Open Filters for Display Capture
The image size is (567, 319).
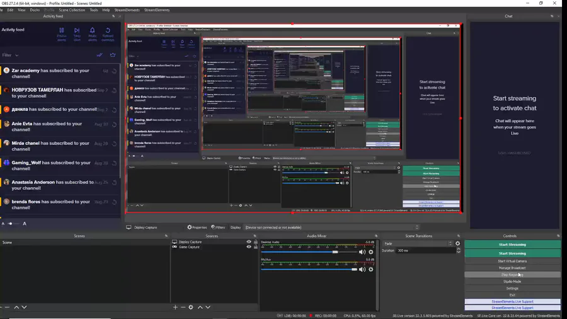[x=218, y=228]
